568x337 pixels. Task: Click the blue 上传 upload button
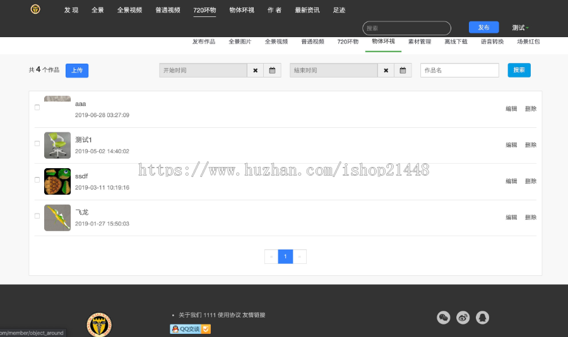[x=77, y=71]
